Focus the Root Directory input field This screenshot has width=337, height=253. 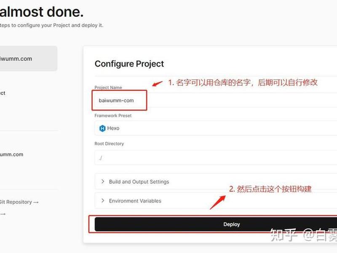[x=216, y=158]
